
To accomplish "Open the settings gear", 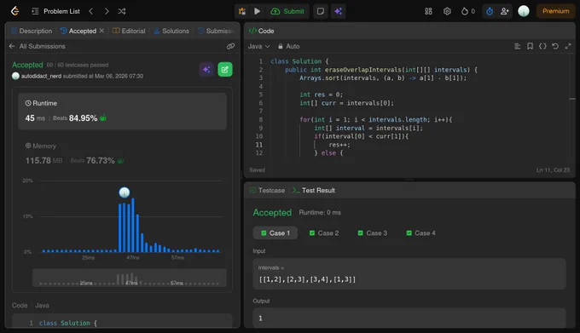I will 447,11.
